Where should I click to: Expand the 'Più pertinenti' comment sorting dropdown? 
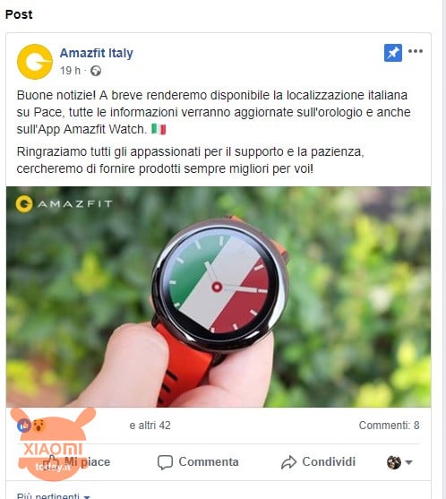coord(54,495)
